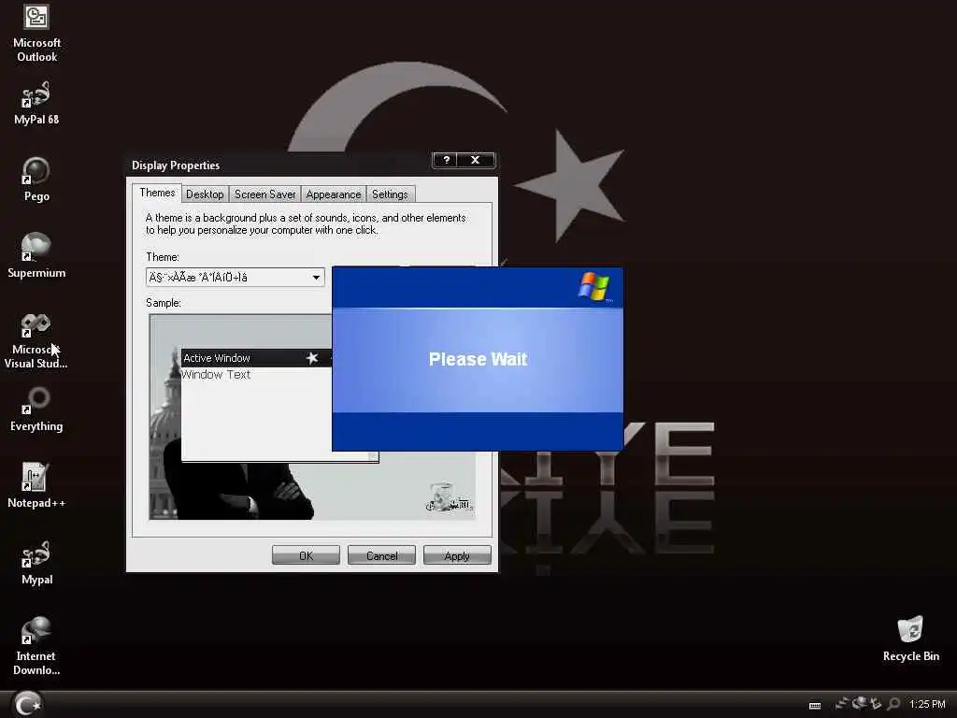Close the Display Properties dialog
Viewport: 957px width, 718px height.
click(x=476, y=160)
